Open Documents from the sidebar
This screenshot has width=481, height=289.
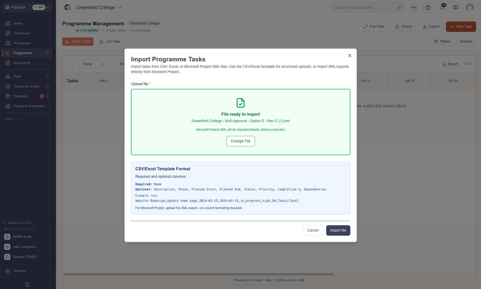coord(27,63)
